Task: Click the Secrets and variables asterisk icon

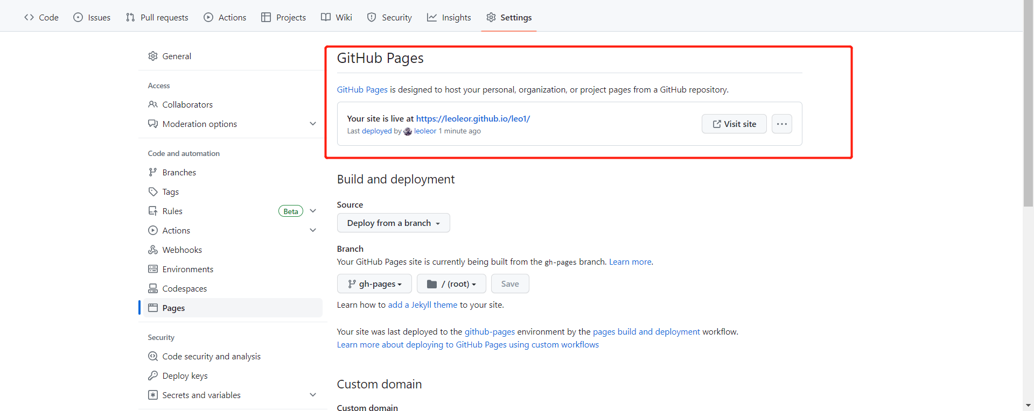Action: [x=153, y=395]
